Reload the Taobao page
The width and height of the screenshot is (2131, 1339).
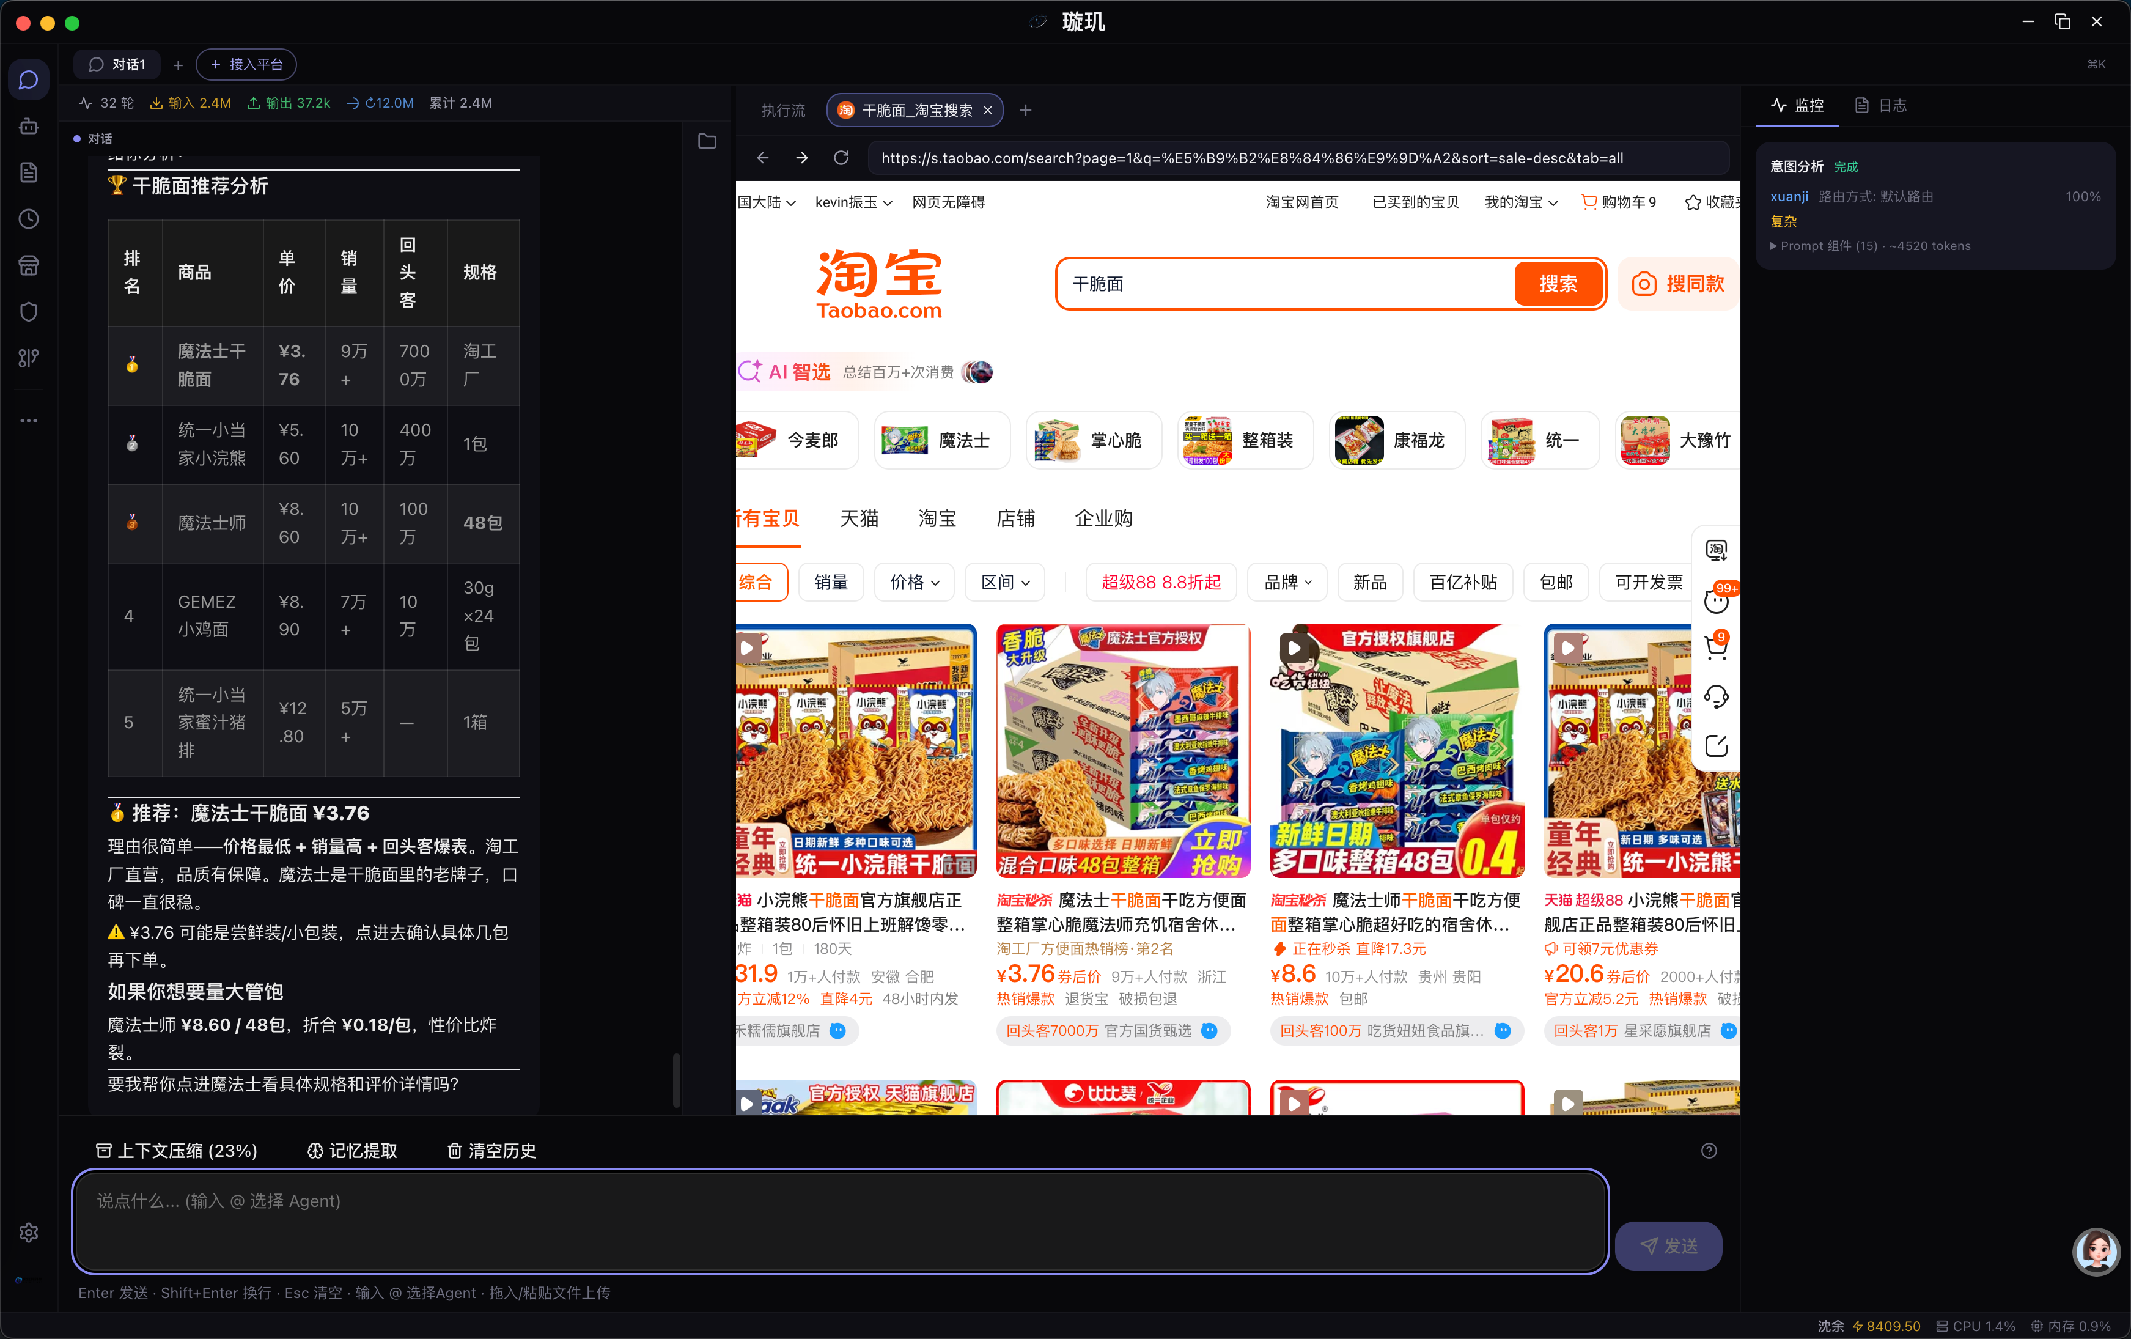(842, 158)
